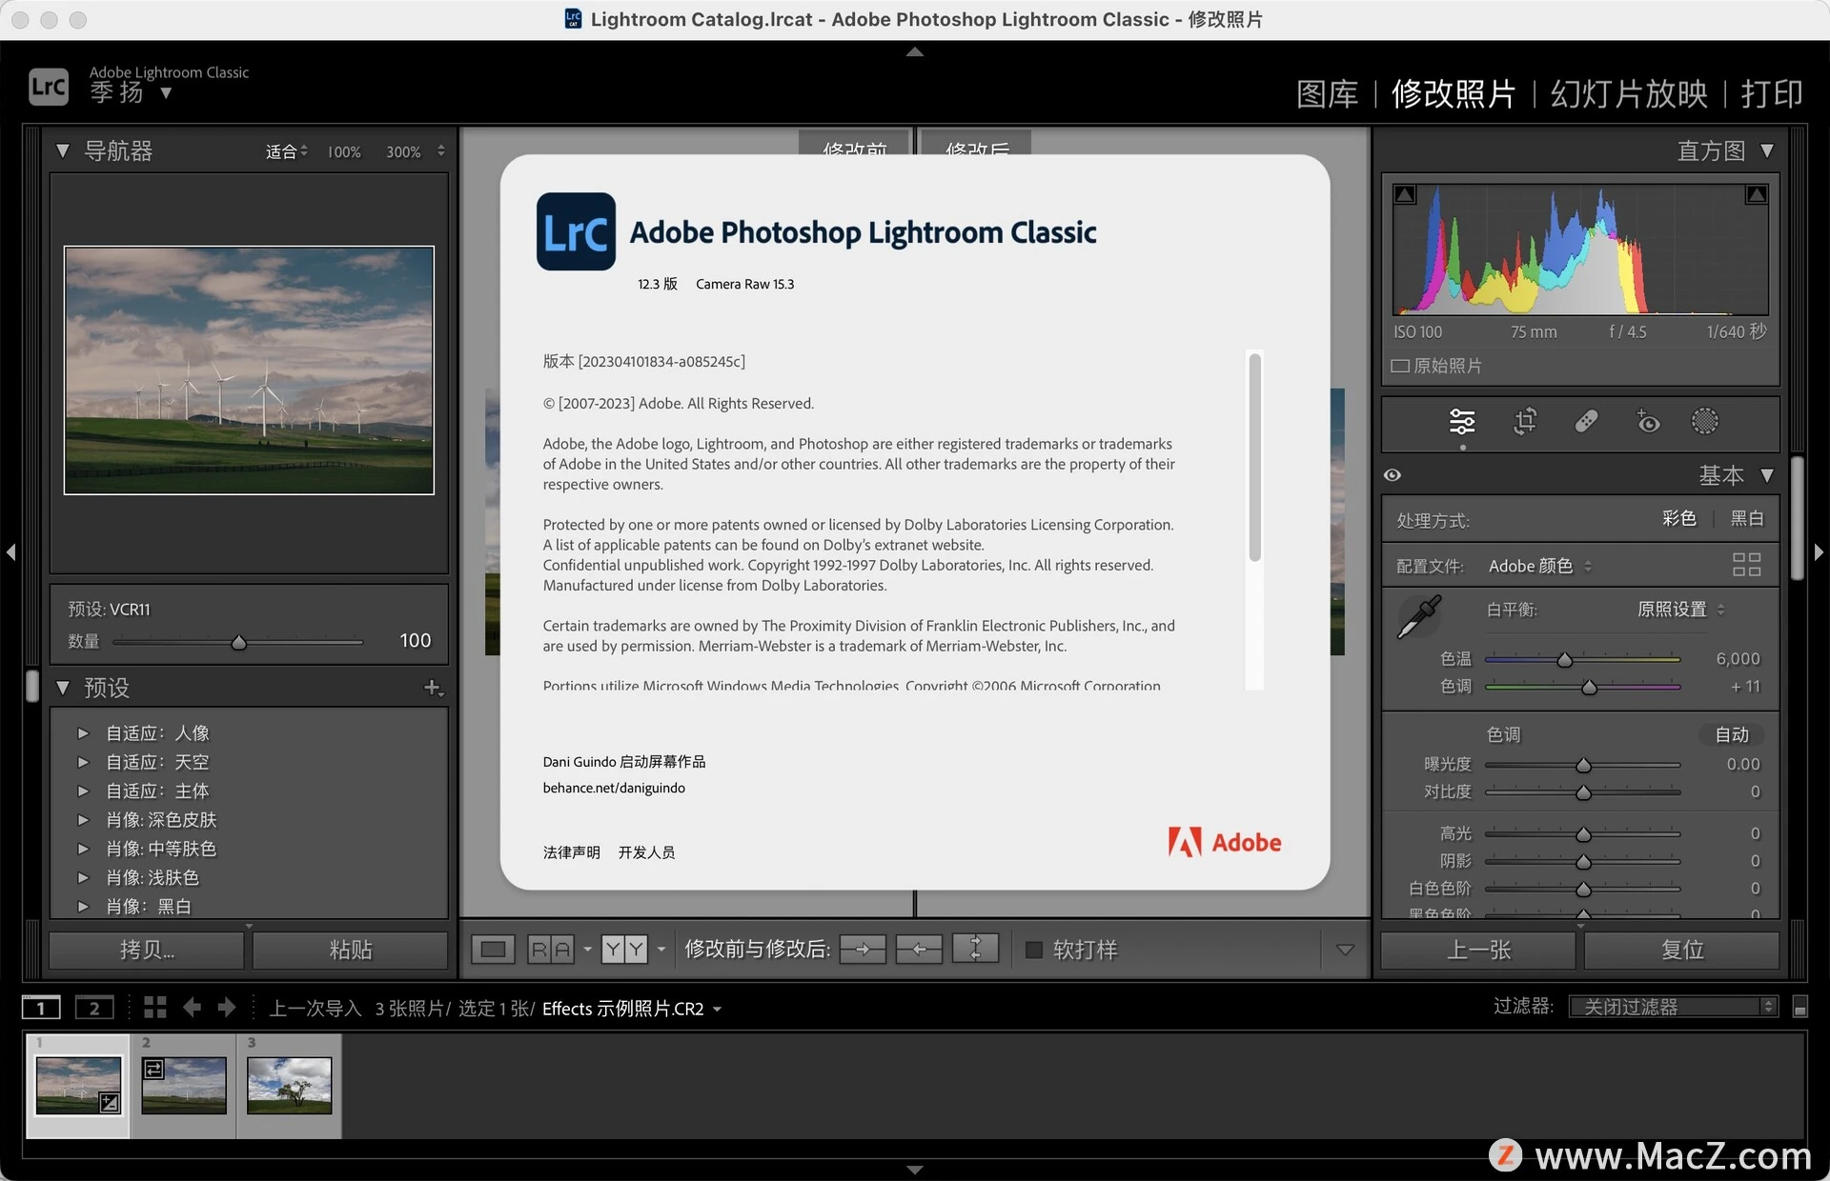1830x1181 pixels.
Task: Select the Red eye correction tool
Action: click(x=1647, y=421)
